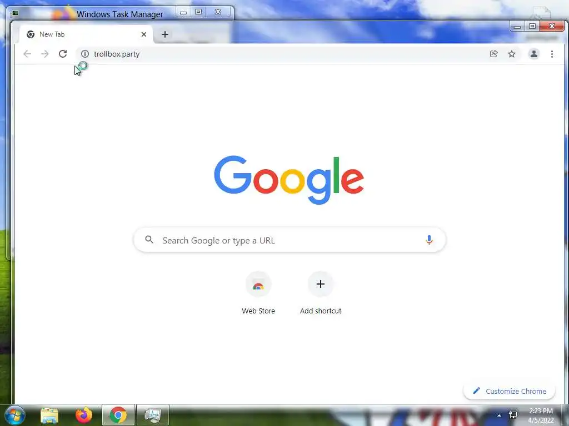Image resolution: width=569 pixels, height=426 pixels.
Task: Click the Add shortcut label
Action: 321,311
